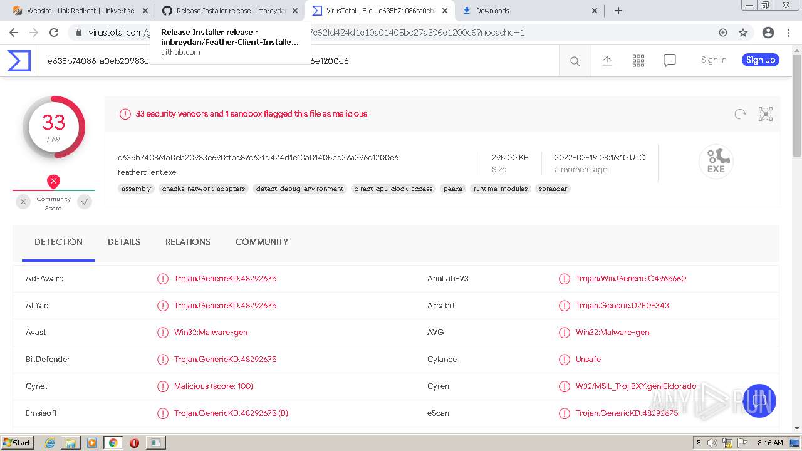
Task: Bookmark this page with the star icon
Action: tap(743, 33)
